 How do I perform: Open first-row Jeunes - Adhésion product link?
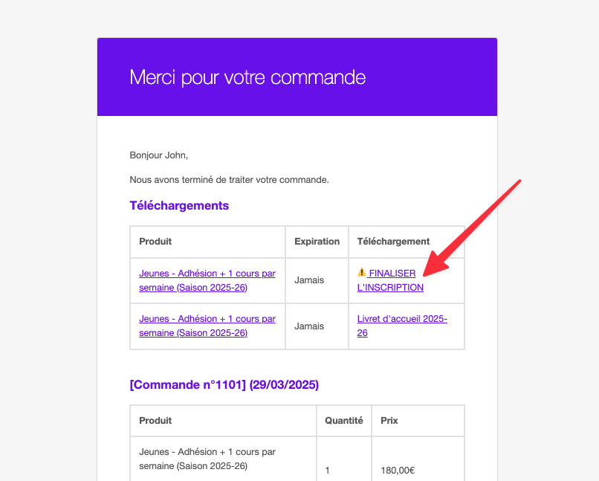click(207, 280)
